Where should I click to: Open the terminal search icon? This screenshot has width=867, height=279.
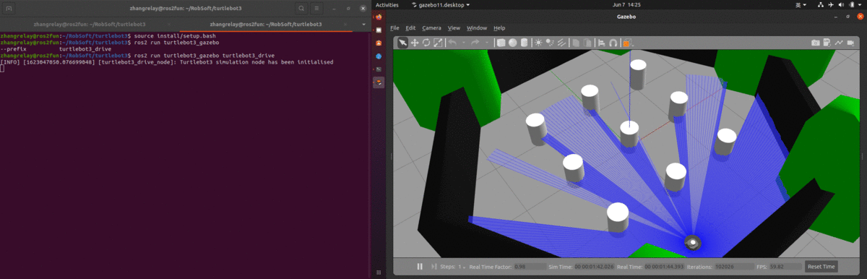click(x=301, y=8)
